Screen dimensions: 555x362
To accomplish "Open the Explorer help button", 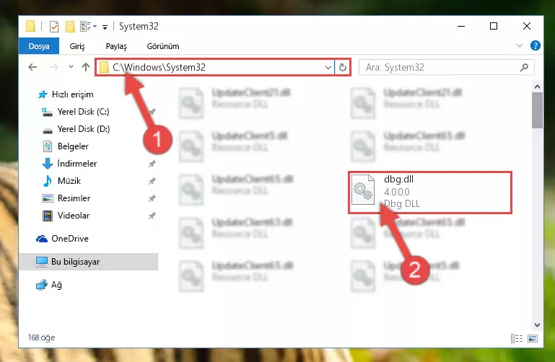I will pos(536,45).
